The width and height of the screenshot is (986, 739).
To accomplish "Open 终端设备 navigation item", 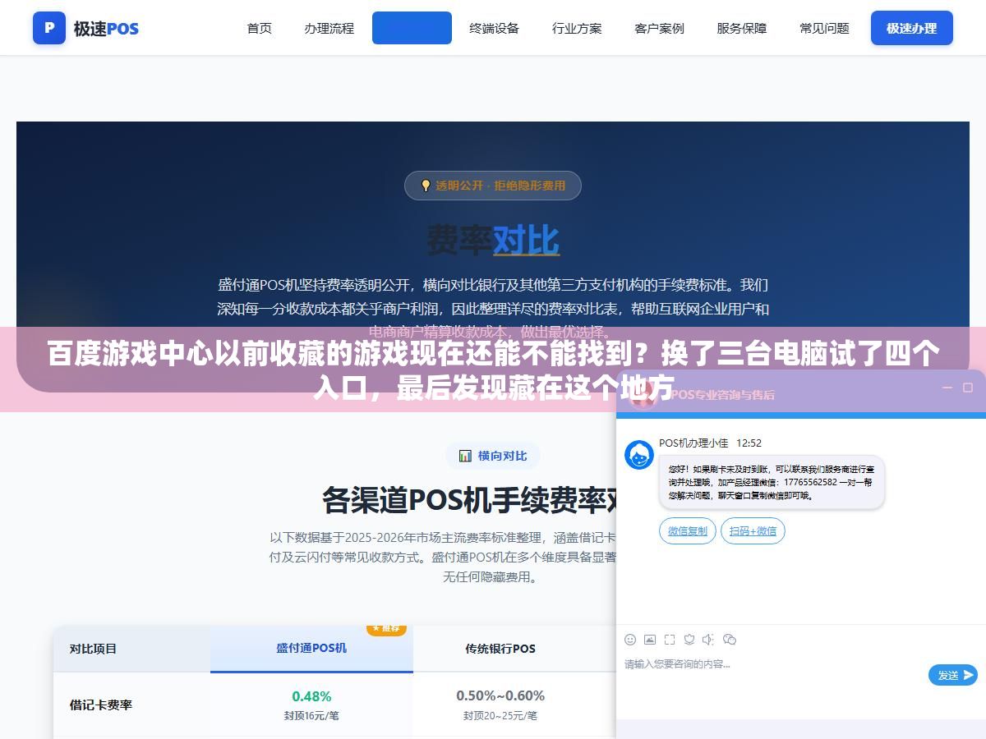I will [495, 28].
